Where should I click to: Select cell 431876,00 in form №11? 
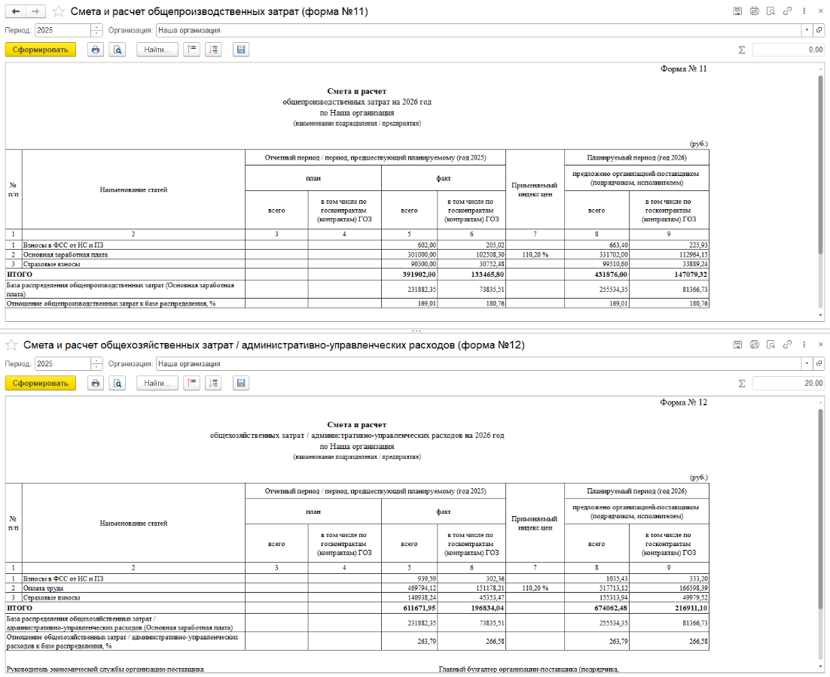[x=597, y=275]
